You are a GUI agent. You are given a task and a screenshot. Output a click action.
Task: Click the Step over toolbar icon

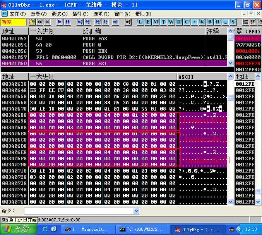pyautogui.click(x=88, y=22)
